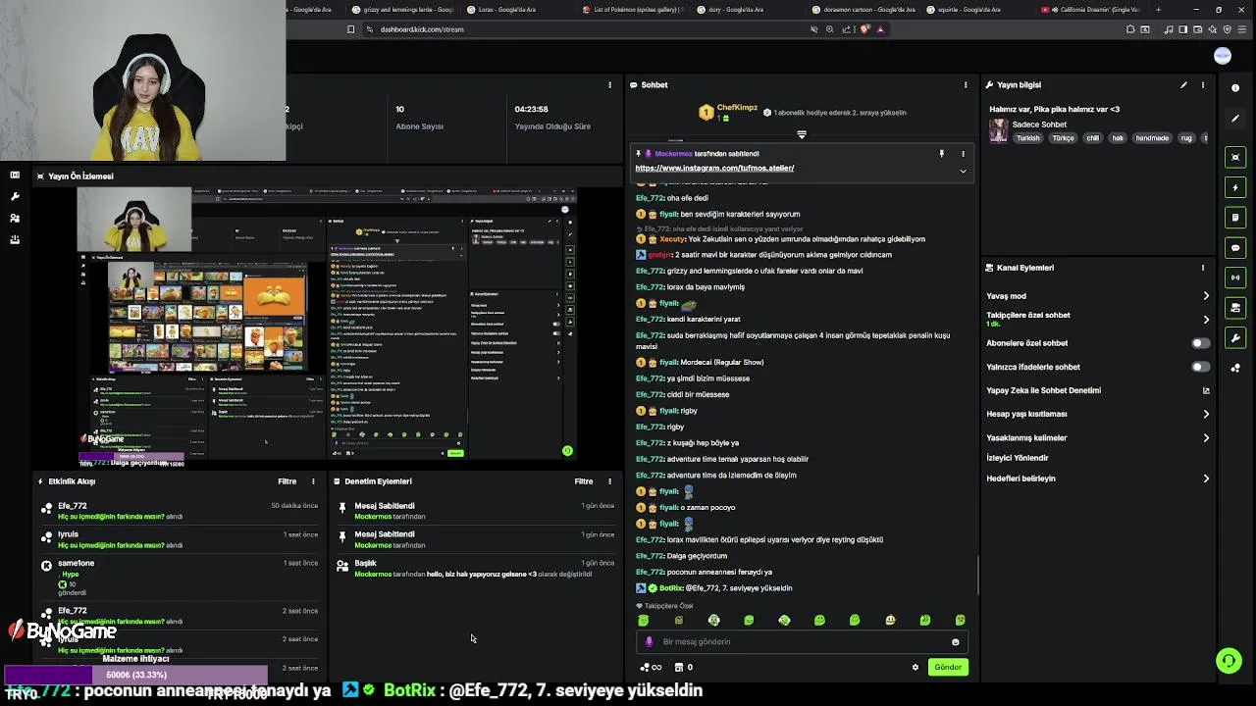The height and width of the screenshot is (706, 1256).
Task: Expand the chat leaderboard handle
Action: [x=802, y=134]
